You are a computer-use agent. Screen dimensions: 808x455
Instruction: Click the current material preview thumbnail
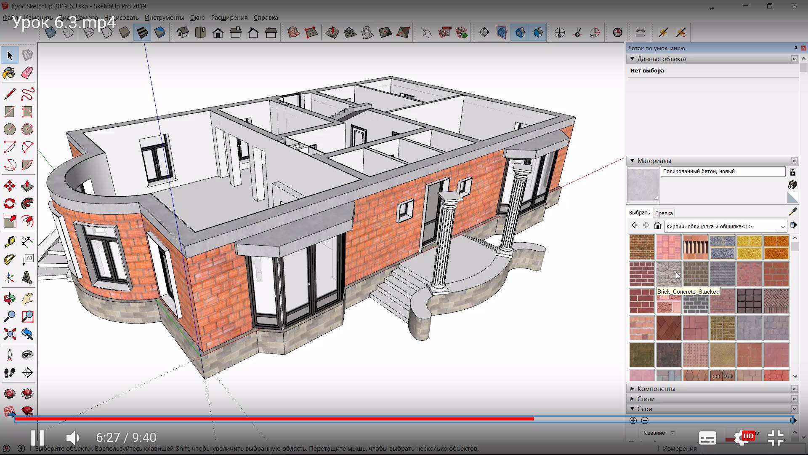[643, 185]
